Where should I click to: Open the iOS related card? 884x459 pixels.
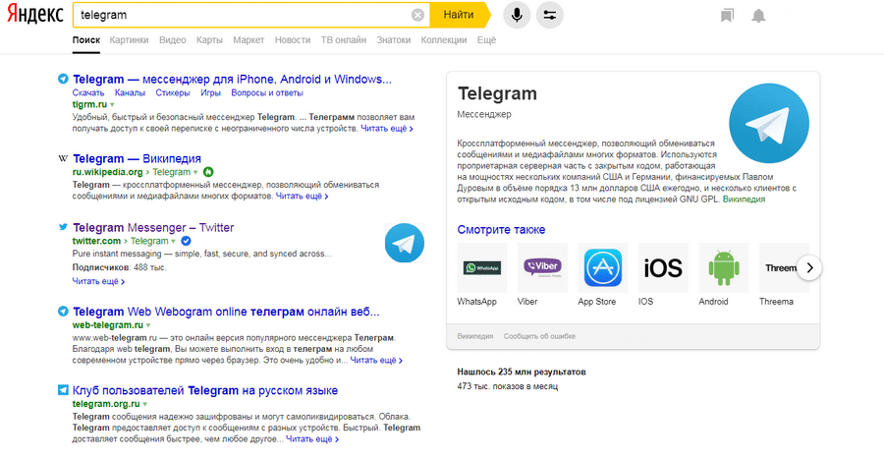pyautogui.click(x=662, y=274)
